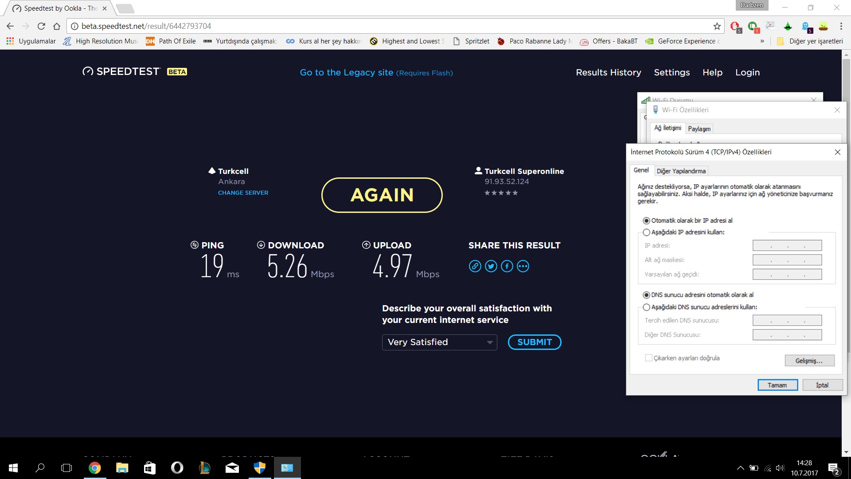Select the 'Genel' tab in IPv4 dialog
The width and height of the screenshot is (851, 479).
[x=641, y=170]
